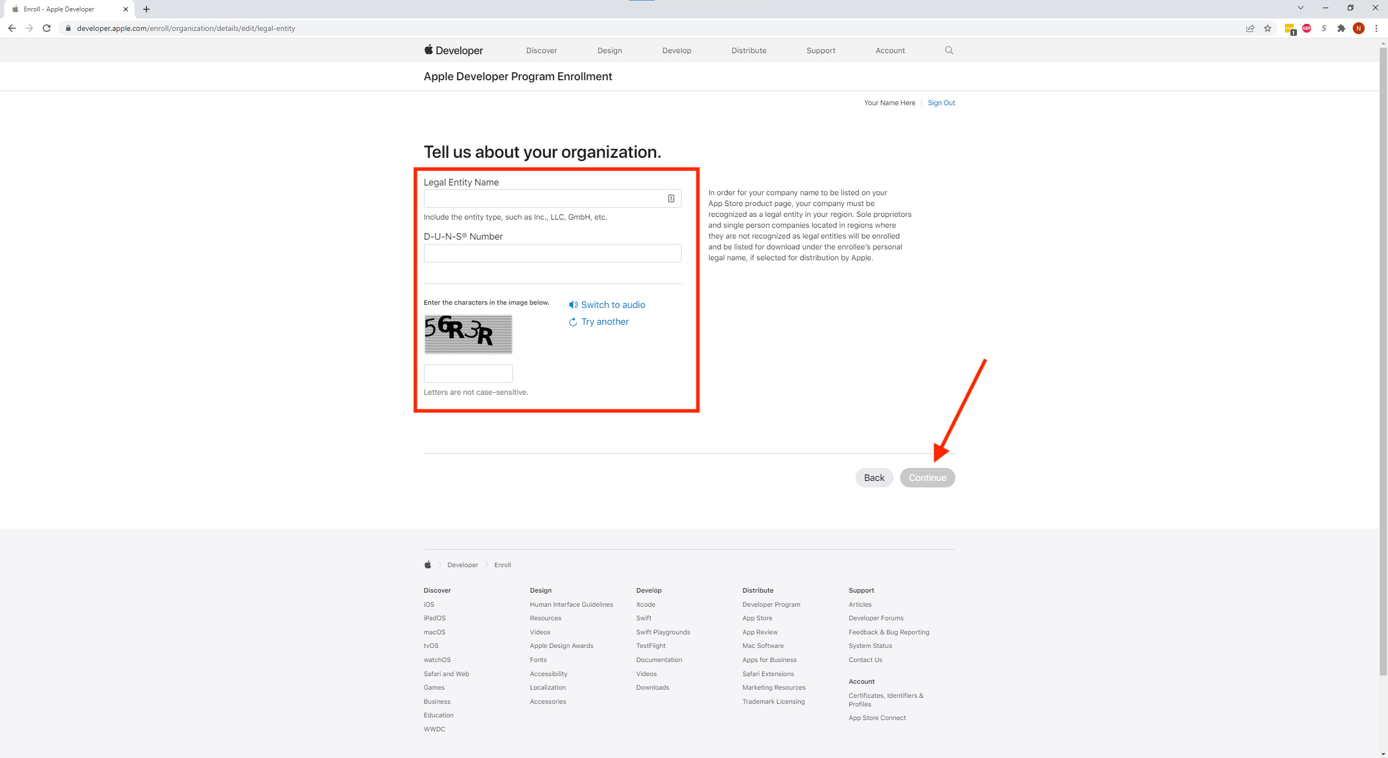Image resolution: width=1388 pixels, height=758 pixels.
Task: Click the AdBlock Plus extension icon
Action: (x=1307, y=28)
